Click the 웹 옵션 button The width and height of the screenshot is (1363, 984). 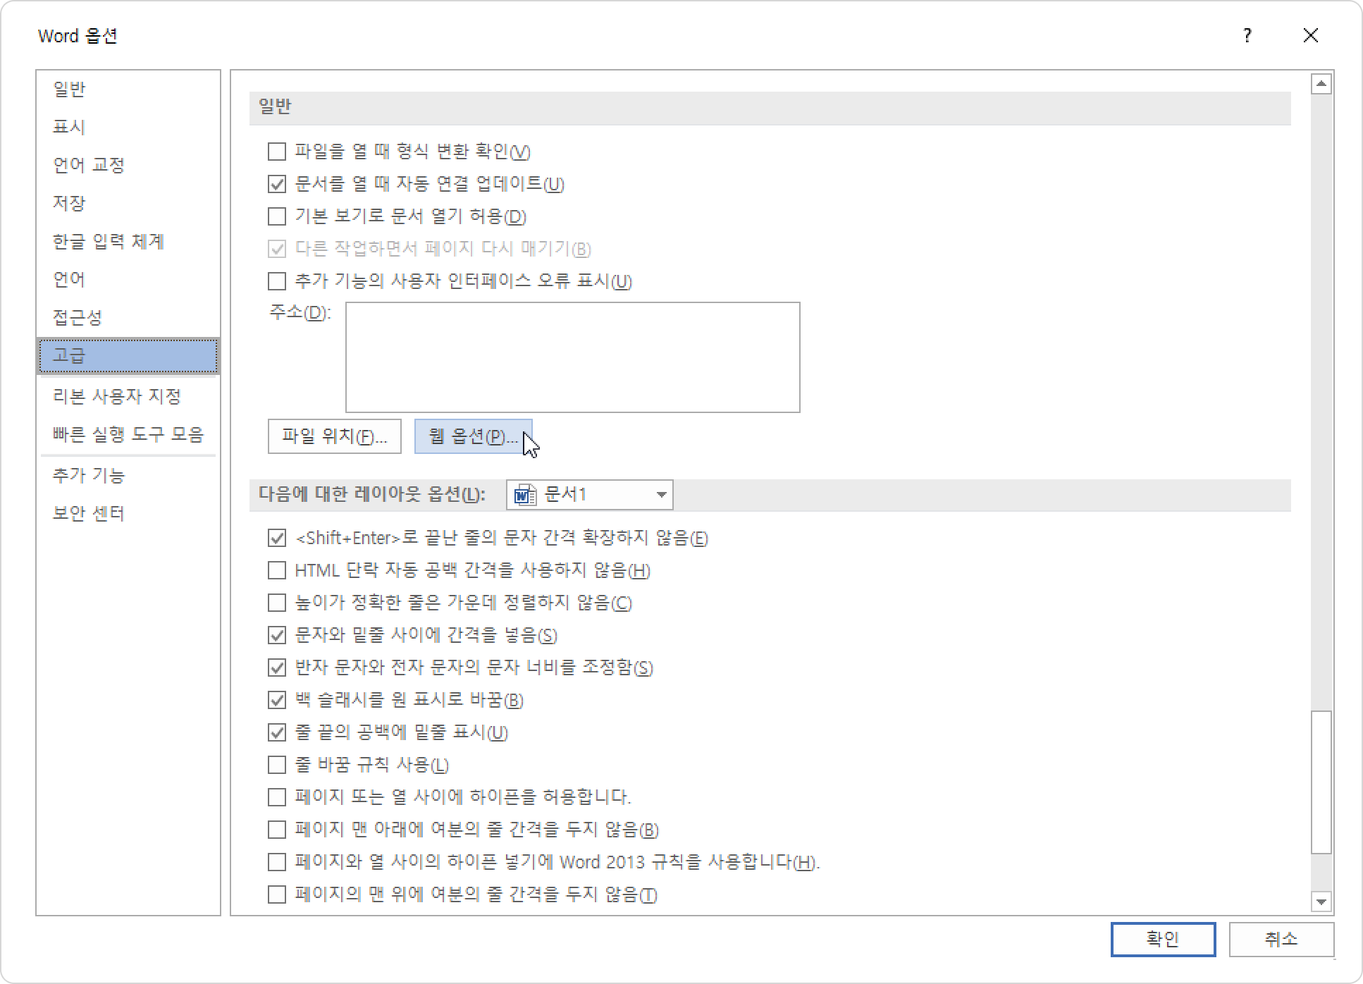pos(473,436)
